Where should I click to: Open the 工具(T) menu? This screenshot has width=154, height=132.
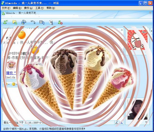click(39, 8)
